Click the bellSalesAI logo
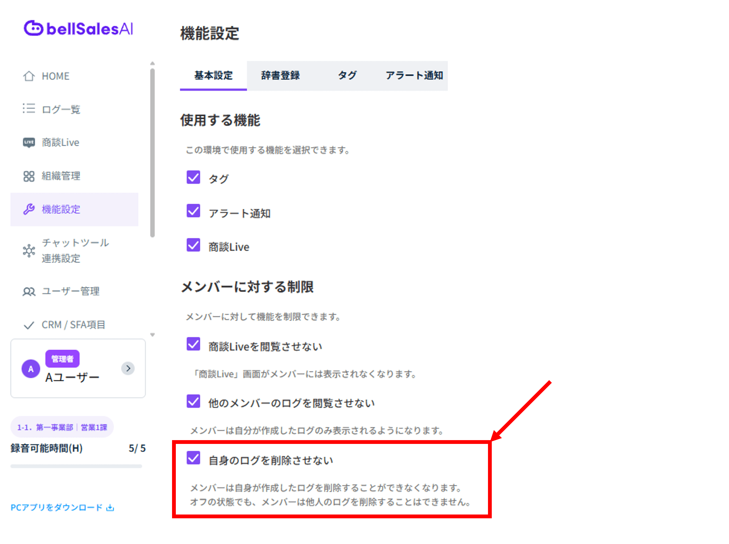The height and width of the screenshot is (544, 729). tap(78, 28)
